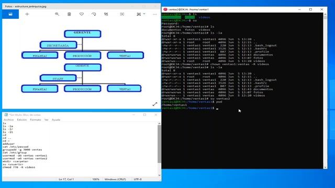Click 'Windows (CRLF)' in Notepad status bar
This screenshot has width=335, height=188.
pyautogui.click(x=115, y=179)
